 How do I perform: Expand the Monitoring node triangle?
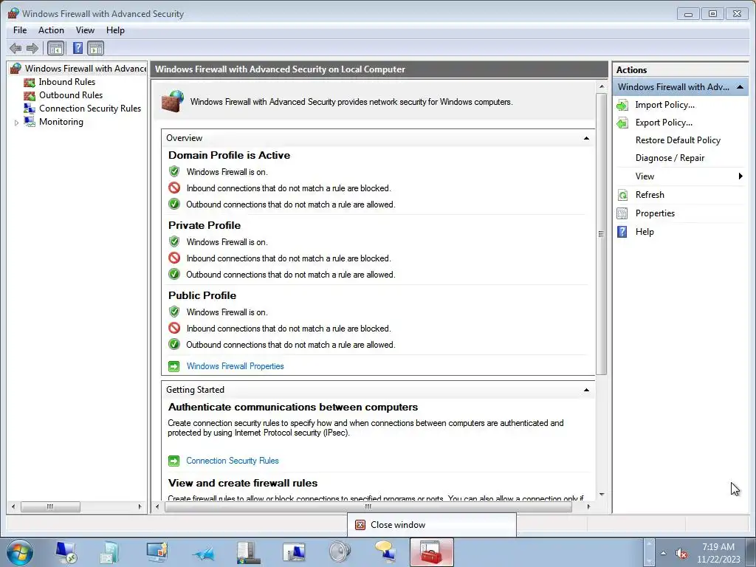tap(16, 123)
